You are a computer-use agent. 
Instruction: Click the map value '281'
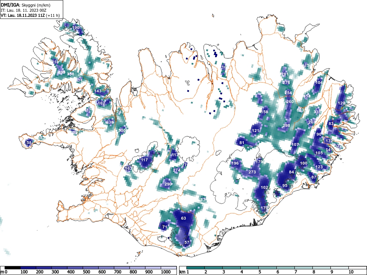coord(285,74)
